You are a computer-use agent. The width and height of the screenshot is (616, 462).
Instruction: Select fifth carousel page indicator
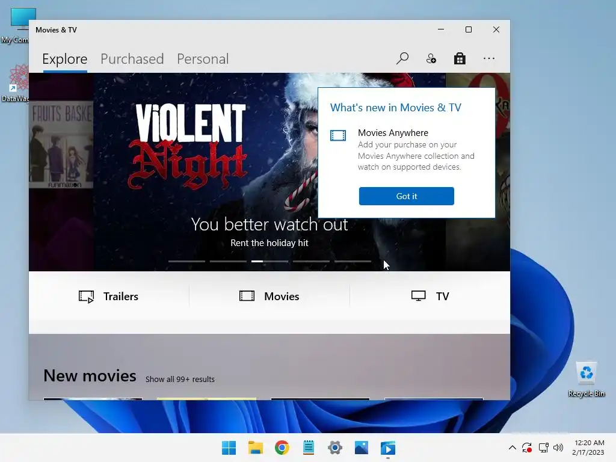(353, 261)
